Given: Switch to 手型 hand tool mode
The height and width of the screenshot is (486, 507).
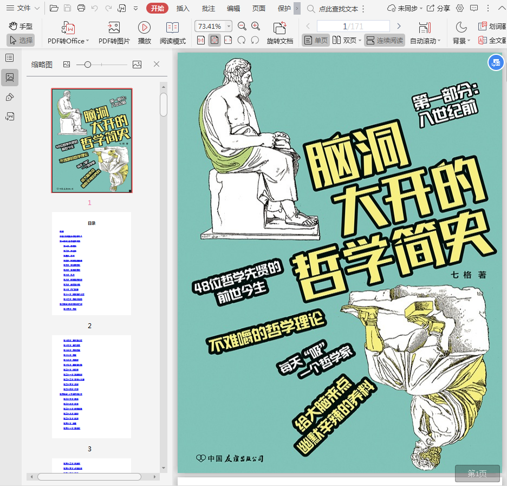Looking at the screenshot, I should click(21, 26).
